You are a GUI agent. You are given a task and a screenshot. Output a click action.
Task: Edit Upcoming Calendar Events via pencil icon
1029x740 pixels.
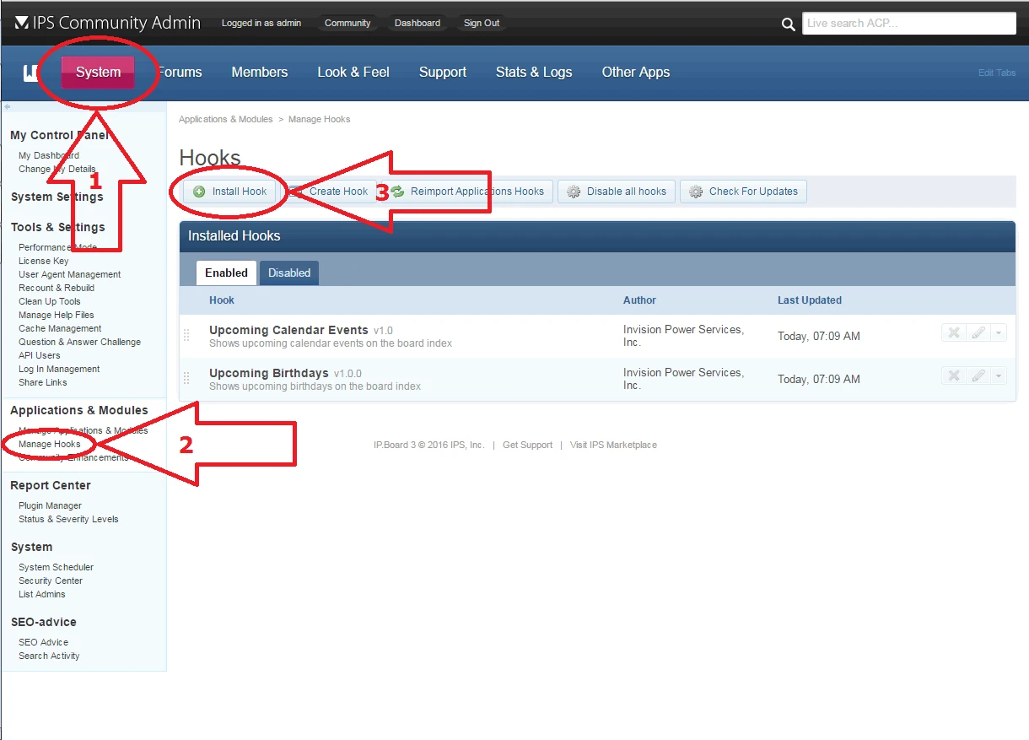pos(978,332)
